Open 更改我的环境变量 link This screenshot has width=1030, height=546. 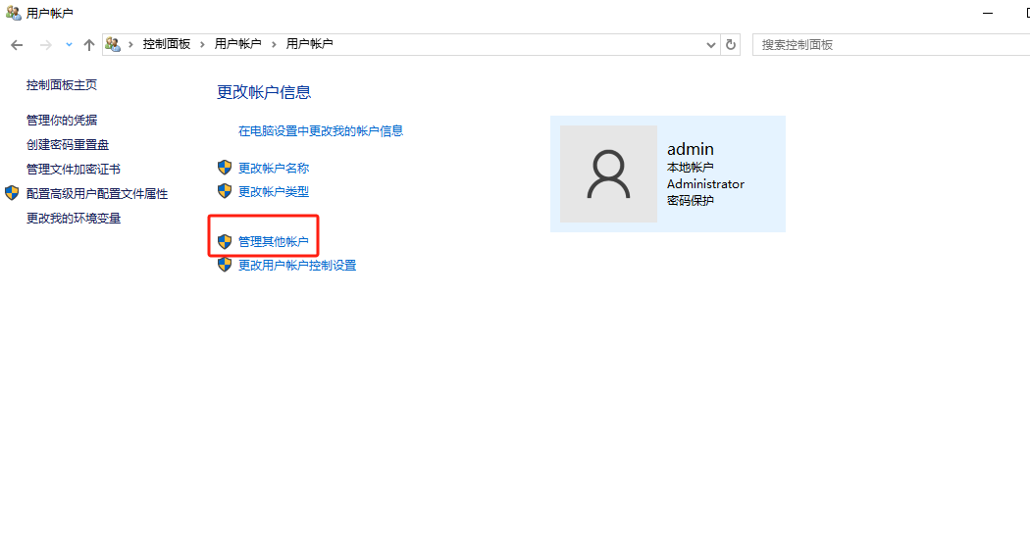(74, 218)
